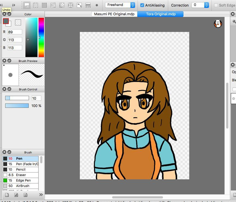The height and width of the screenshot is (202, 236).
Task: Select the Pen (Fade In/Out) brush
Action: click(21, 164)
